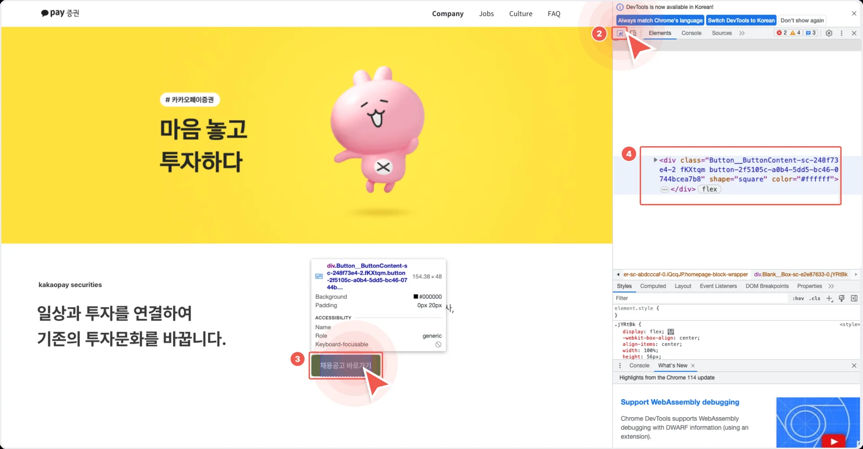Click the .jYRtBk selector
Screen dimensions: 863x449
click(626, 325)
